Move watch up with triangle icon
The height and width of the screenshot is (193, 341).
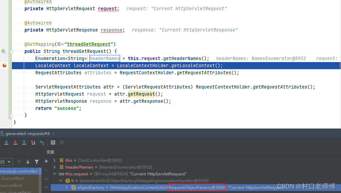pos(46,179)
